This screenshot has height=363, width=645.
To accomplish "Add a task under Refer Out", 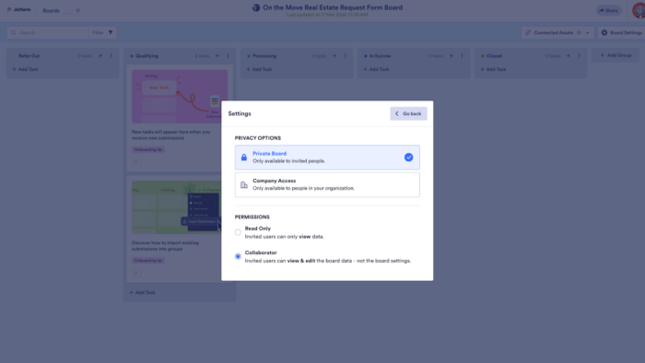I will point(25,69).
